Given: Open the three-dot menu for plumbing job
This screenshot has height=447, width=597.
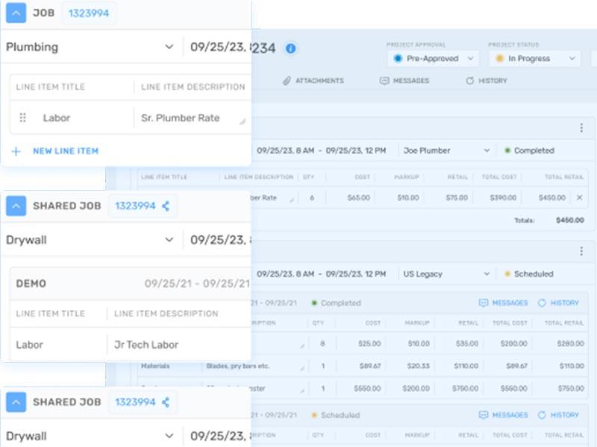Looking at the screenshot, I should (581, 127).
